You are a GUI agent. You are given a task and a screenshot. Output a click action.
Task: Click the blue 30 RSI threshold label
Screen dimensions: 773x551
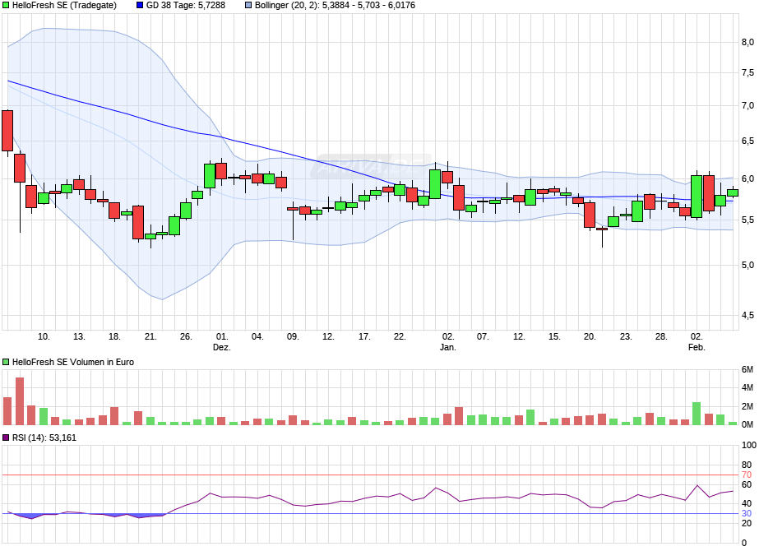click(x=747, y=513)
